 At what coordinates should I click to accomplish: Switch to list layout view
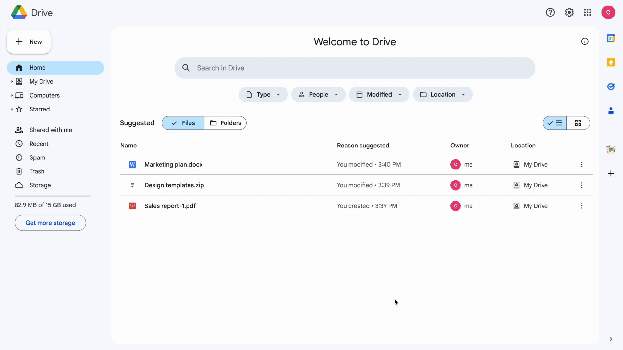[555, 123]
